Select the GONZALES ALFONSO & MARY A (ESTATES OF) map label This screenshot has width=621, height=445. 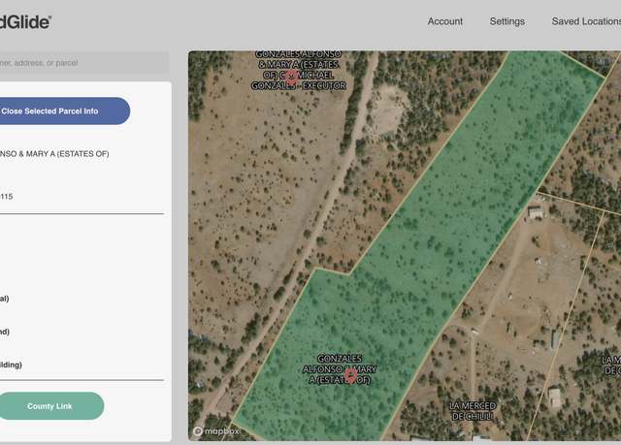pos(340,369)
